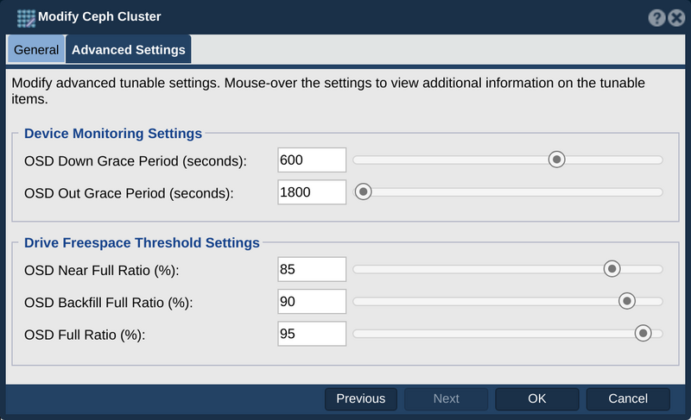Click the OSD Full Ratio (%) label
691x420 pixels.
85,335
